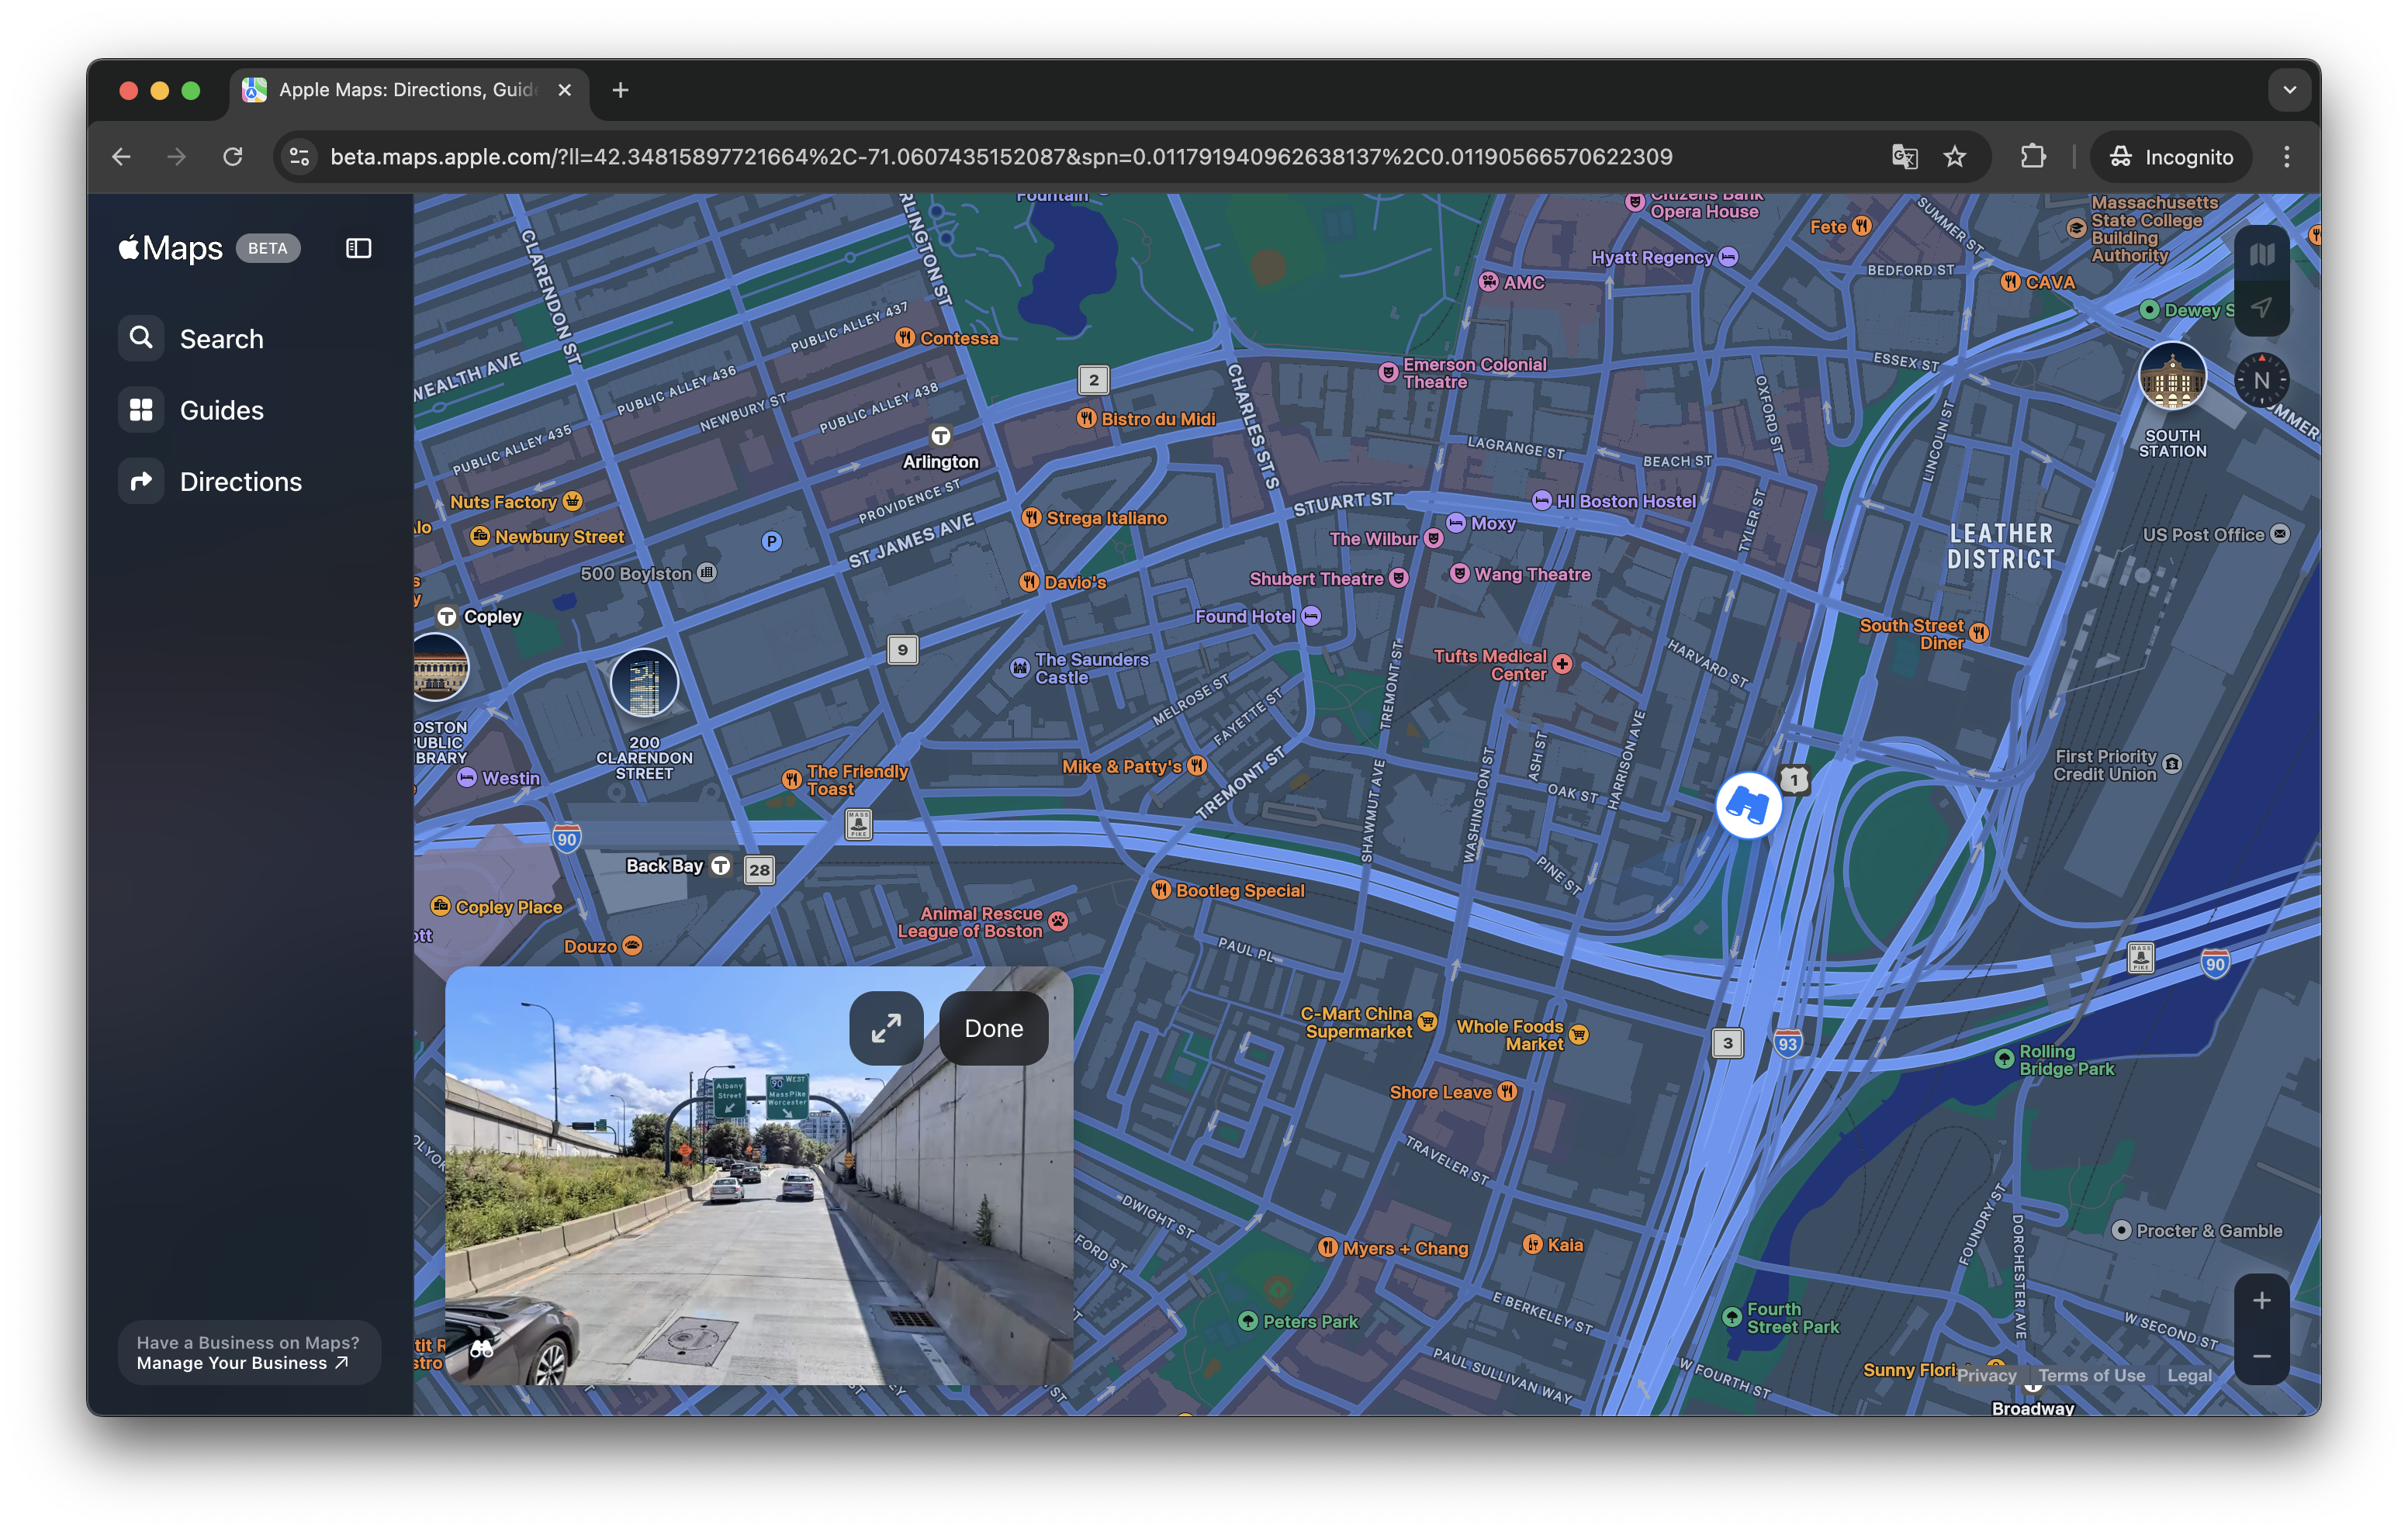
Task: Click the Look Around binoculars marker on map
Action: [x=1748, y=805]
